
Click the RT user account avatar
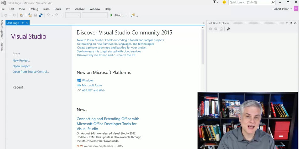tap(296, 9)
